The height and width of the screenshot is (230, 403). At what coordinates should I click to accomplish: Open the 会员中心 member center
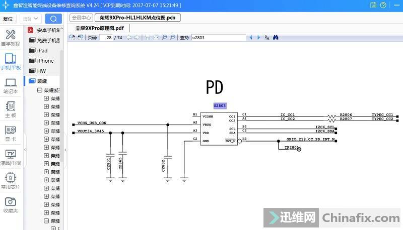click(81, 18)
